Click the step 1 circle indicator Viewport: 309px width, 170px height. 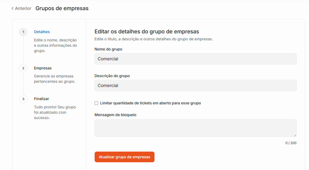tap(23, 32)
